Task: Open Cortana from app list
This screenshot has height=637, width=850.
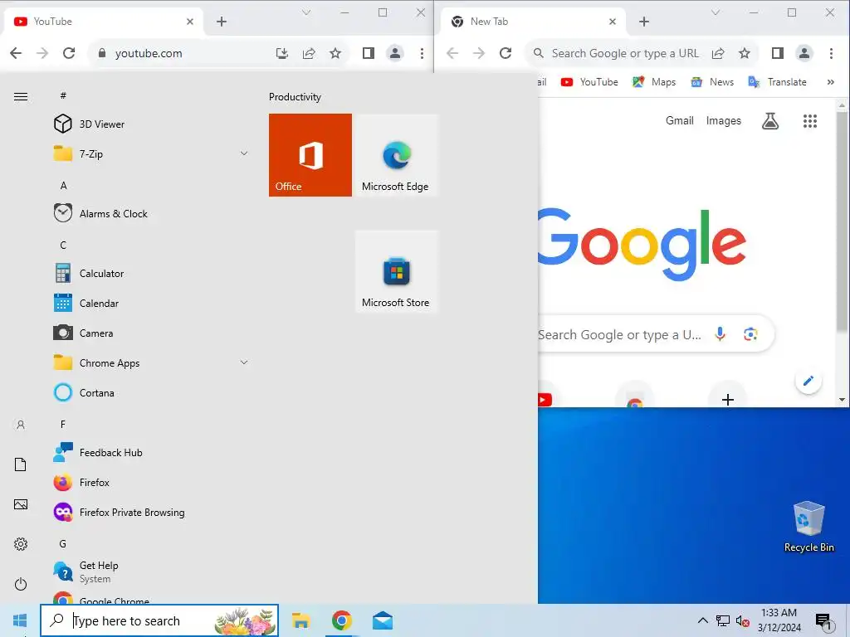Action: coord(151,392)
